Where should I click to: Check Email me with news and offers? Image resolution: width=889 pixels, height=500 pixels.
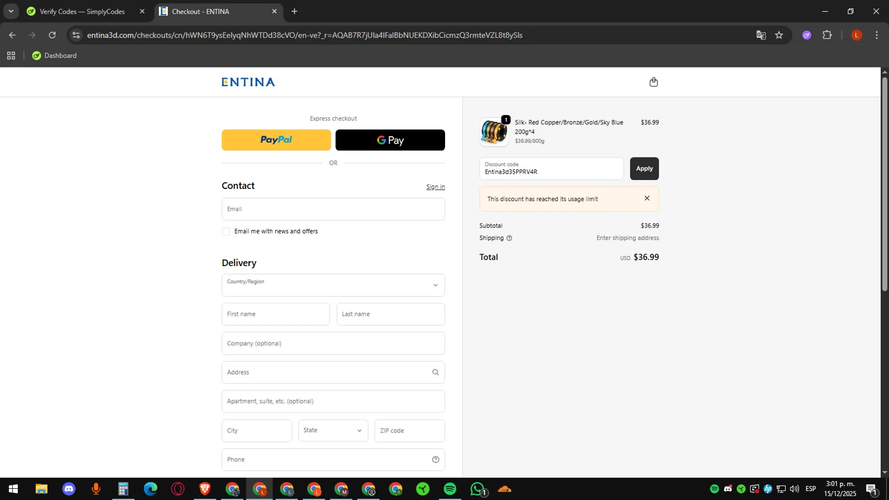click(x=226, y=232)
